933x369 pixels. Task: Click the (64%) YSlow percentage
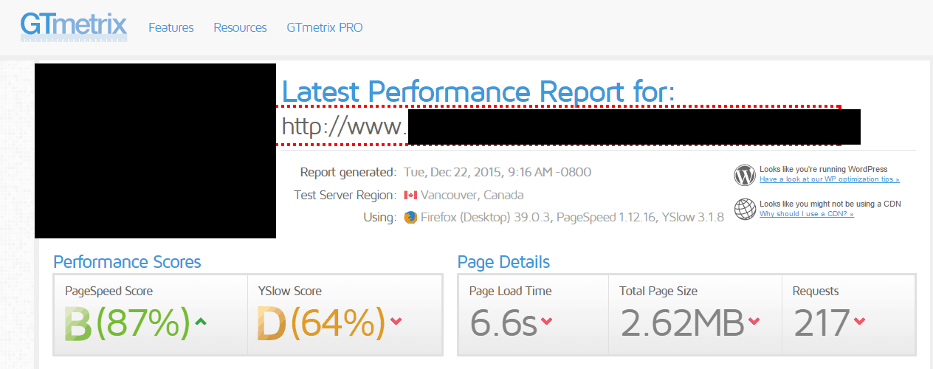point(338,323)
